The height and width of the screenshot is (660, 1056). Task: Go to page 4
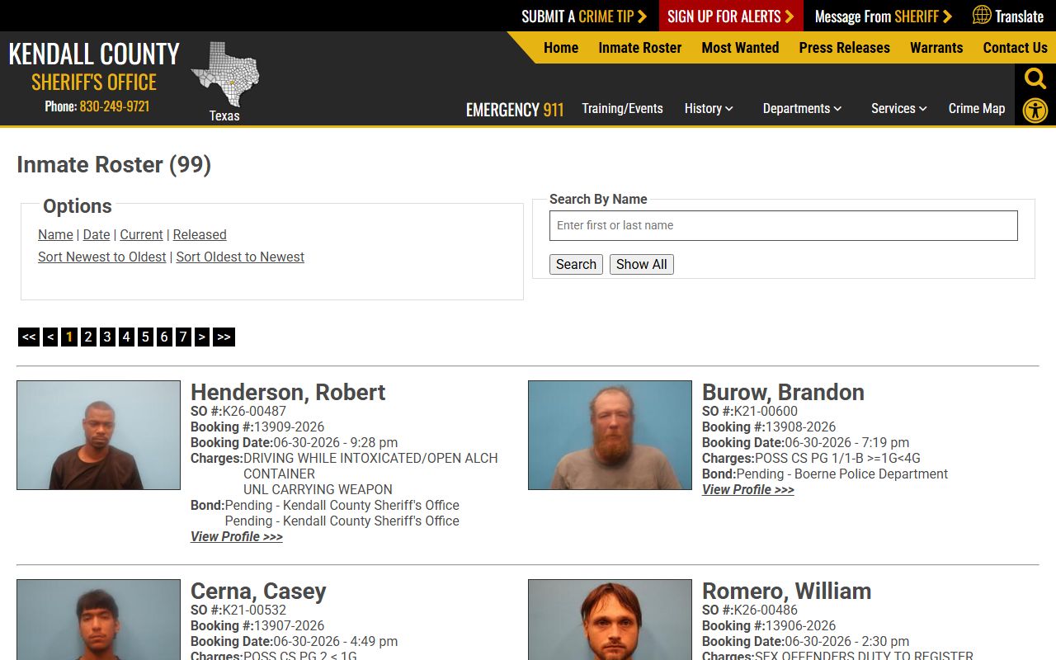[126, 337]
